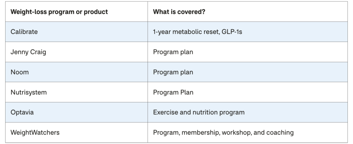This screenshot has height=144, width=353.
Task: Click 'Program Plan' in the Nutrisystem row
Action: tap(173, 92)
